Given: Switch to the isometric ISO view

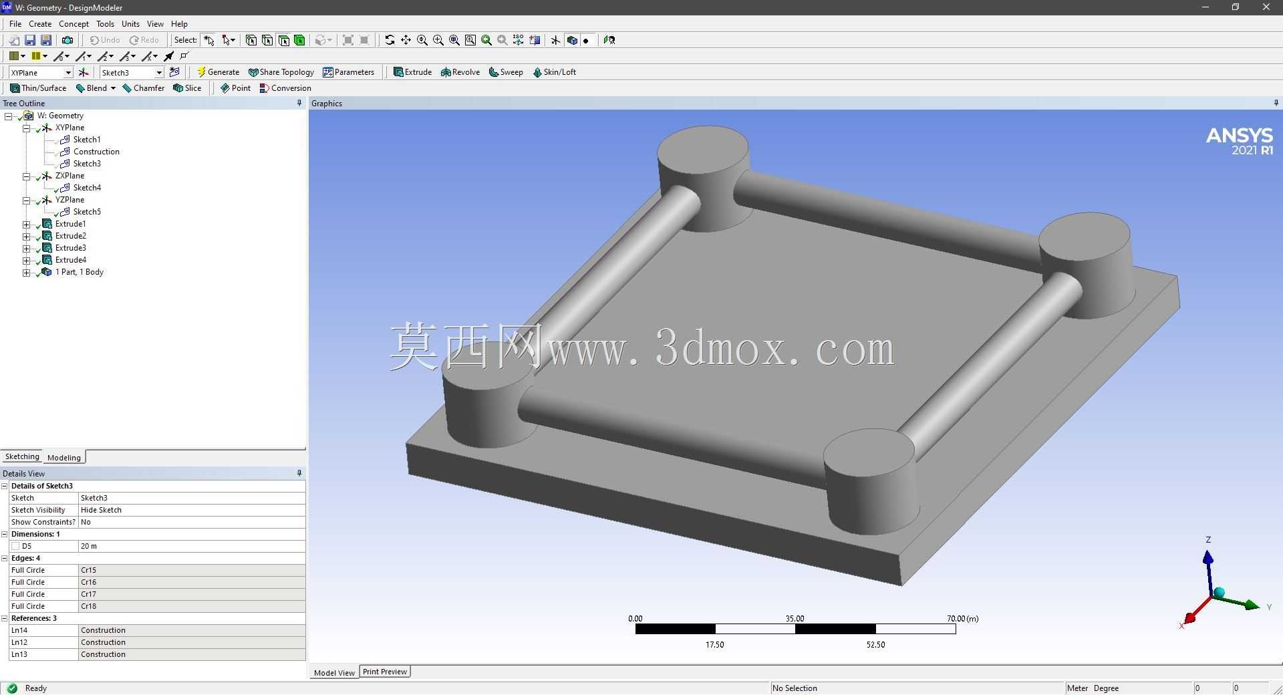Looking at the screenshot, I should pos(519,40).
